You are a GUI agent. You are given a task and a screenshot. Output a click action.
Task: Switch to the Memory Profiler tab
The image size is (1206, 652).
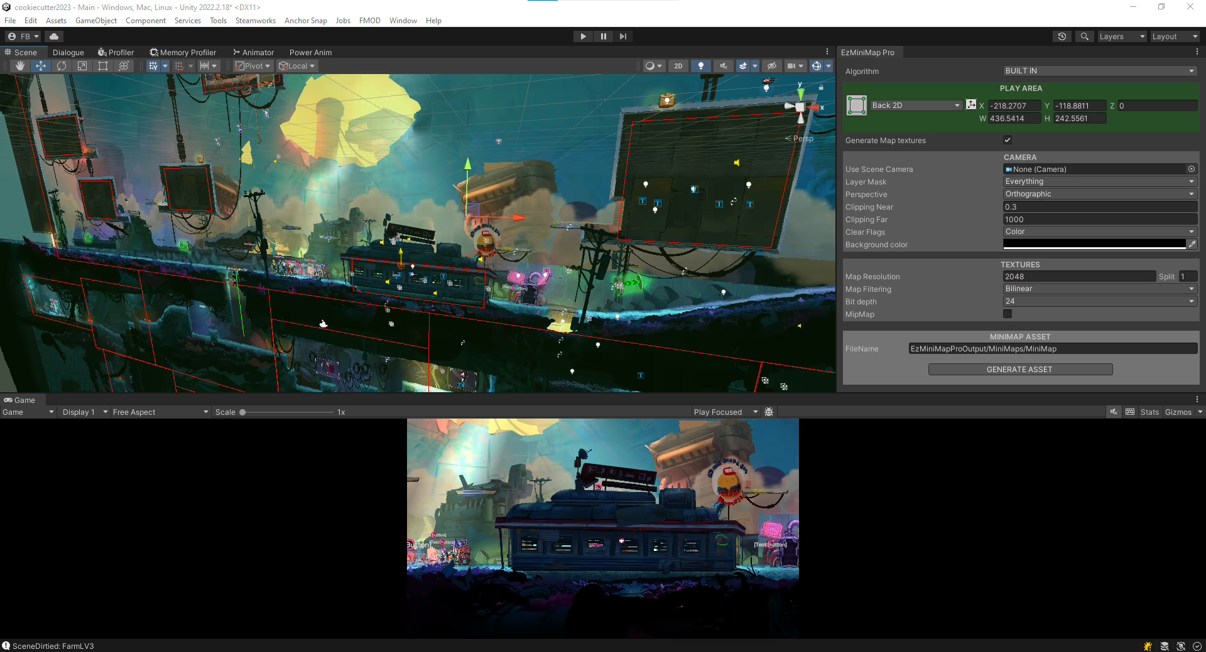pos(183,53)
